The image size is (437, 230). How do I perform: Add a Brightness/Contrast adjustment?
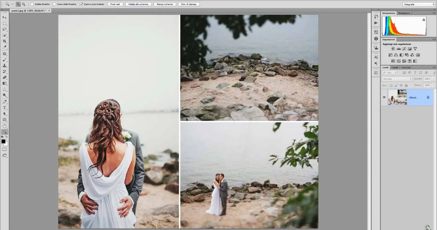pos(393,49)
